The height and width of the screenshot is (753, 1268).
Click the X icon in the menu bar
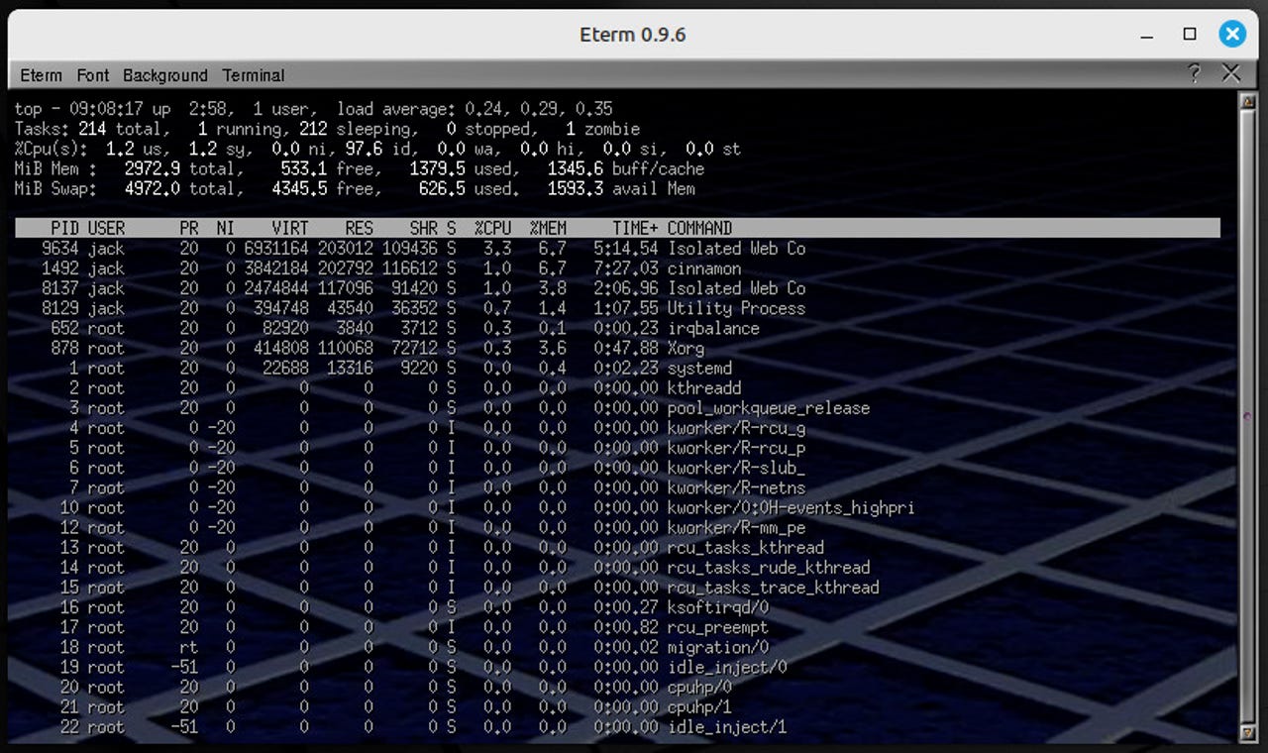[x=1231, y=73]
